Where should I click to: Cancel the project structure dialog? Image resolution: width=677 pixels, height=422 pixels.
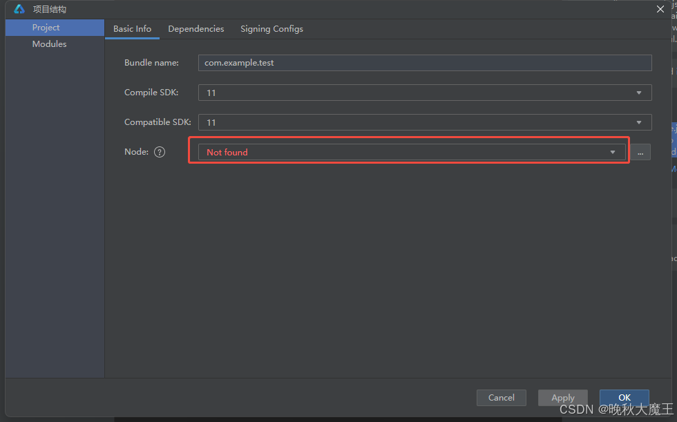coord(501,397)
